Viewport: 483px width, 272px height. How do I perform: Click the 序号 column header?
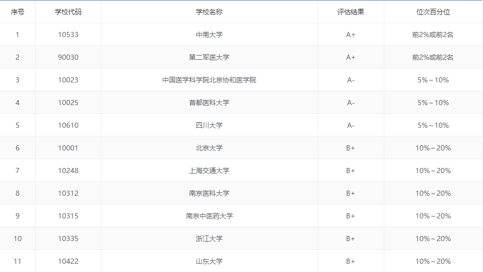[x=18, y=12]
